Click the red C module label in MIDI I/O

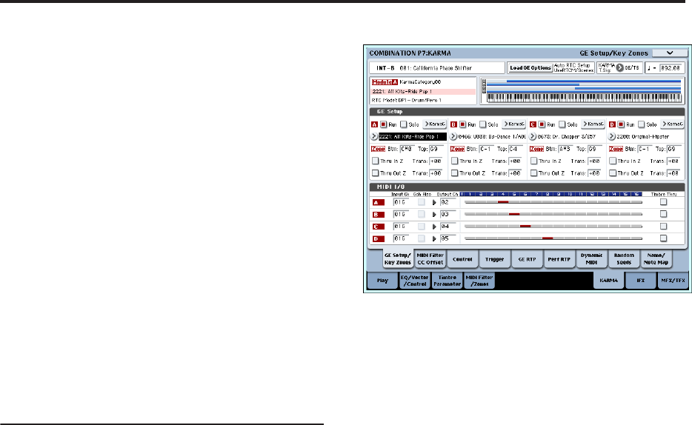pyautogui.click(x=378, y=227)
